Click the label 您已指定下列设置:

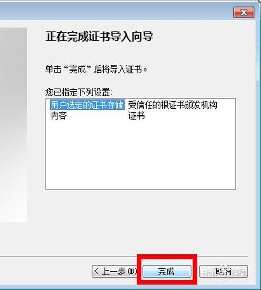click(x=79, y=92)
